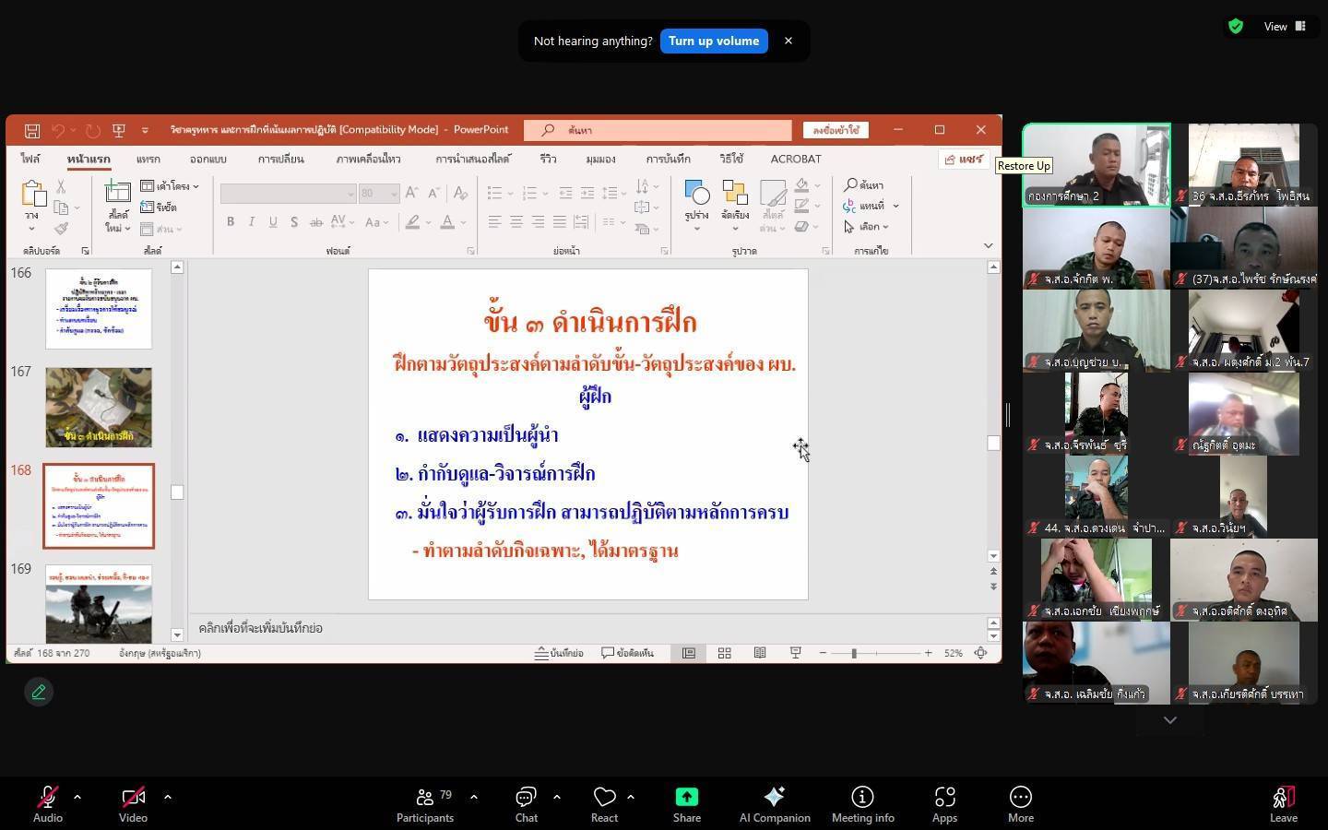Expand the audio options arrow
1328x830 pixels.
click(x=77, y=797)
